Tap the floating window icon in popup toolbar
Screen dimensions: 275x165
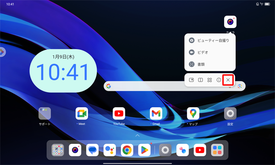click(191, 80)
